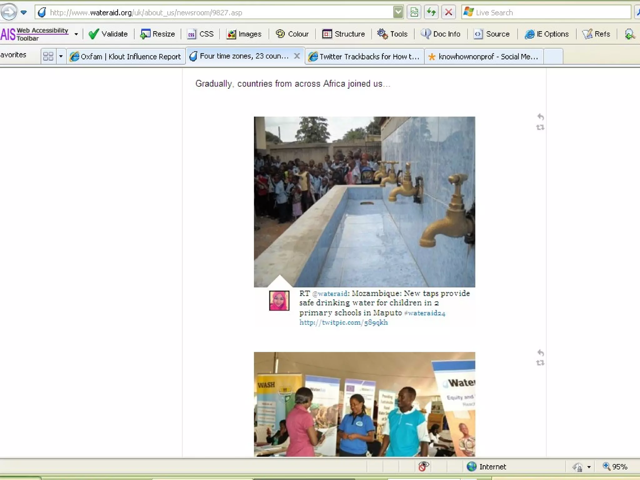
Task: Open the twitpic.com/589qkh link
Action: (x=343, y=322)
